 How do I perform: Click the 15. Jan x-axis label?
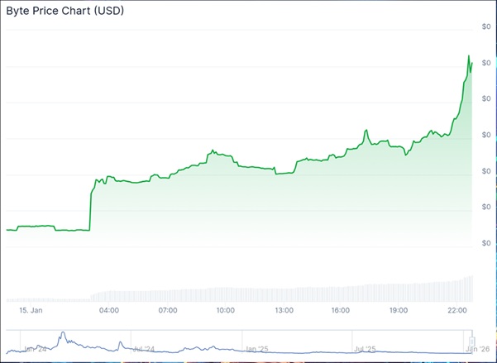(31, 310)
